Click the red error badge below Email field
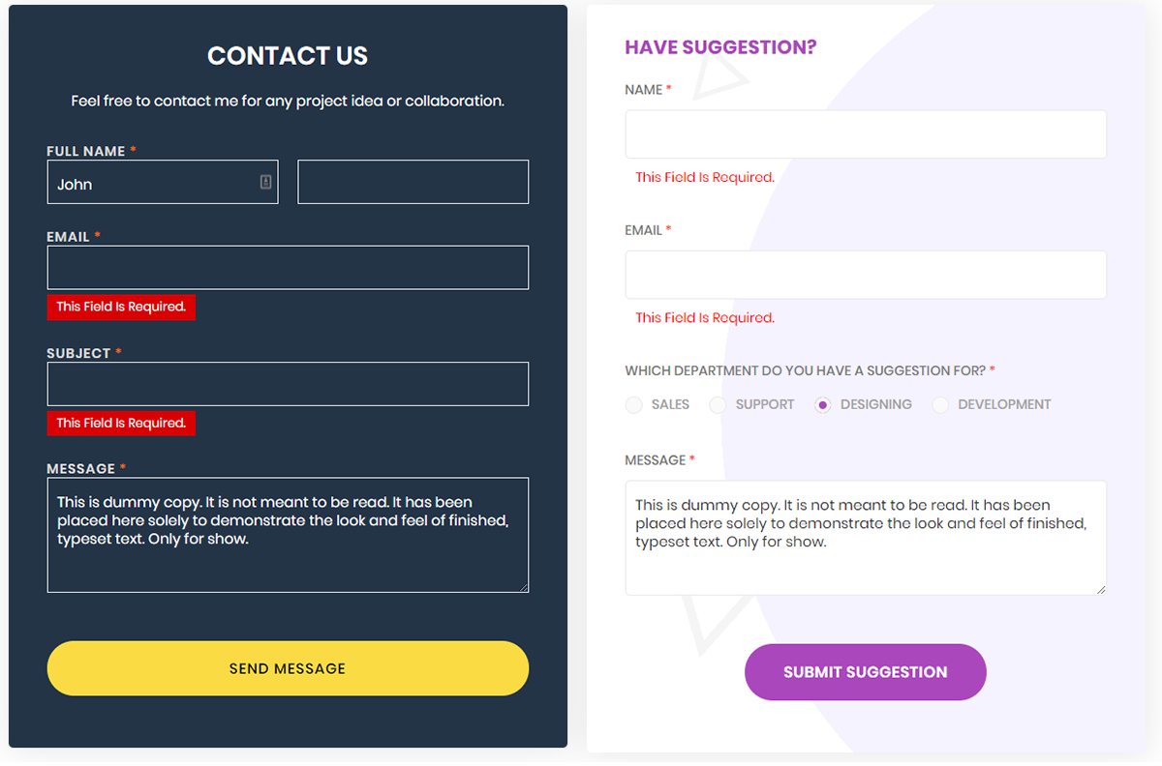The height and width of the screenshot is (766, 1162). tap(121, 307)
